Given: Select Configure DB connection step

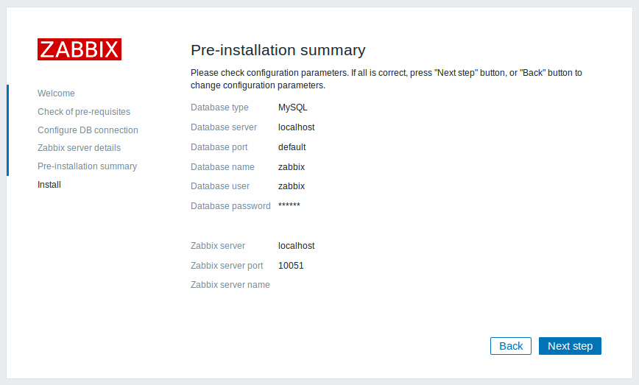Looking at the screenshot, I should point(88,130).
